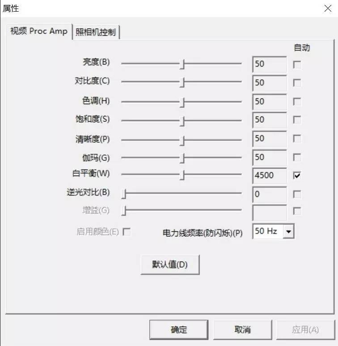Tick the auto checkbox for 逆光对比(B)

pyautogui.click(x=297, y=194)
